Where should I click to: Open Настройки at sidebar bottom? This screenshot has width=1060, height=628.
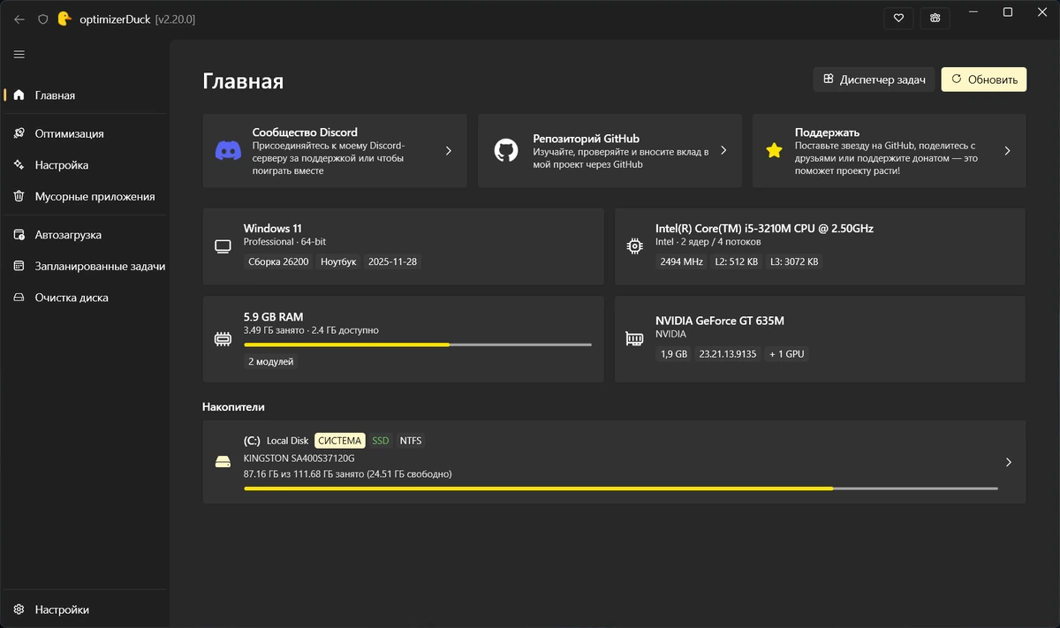(x=85, y=609)
